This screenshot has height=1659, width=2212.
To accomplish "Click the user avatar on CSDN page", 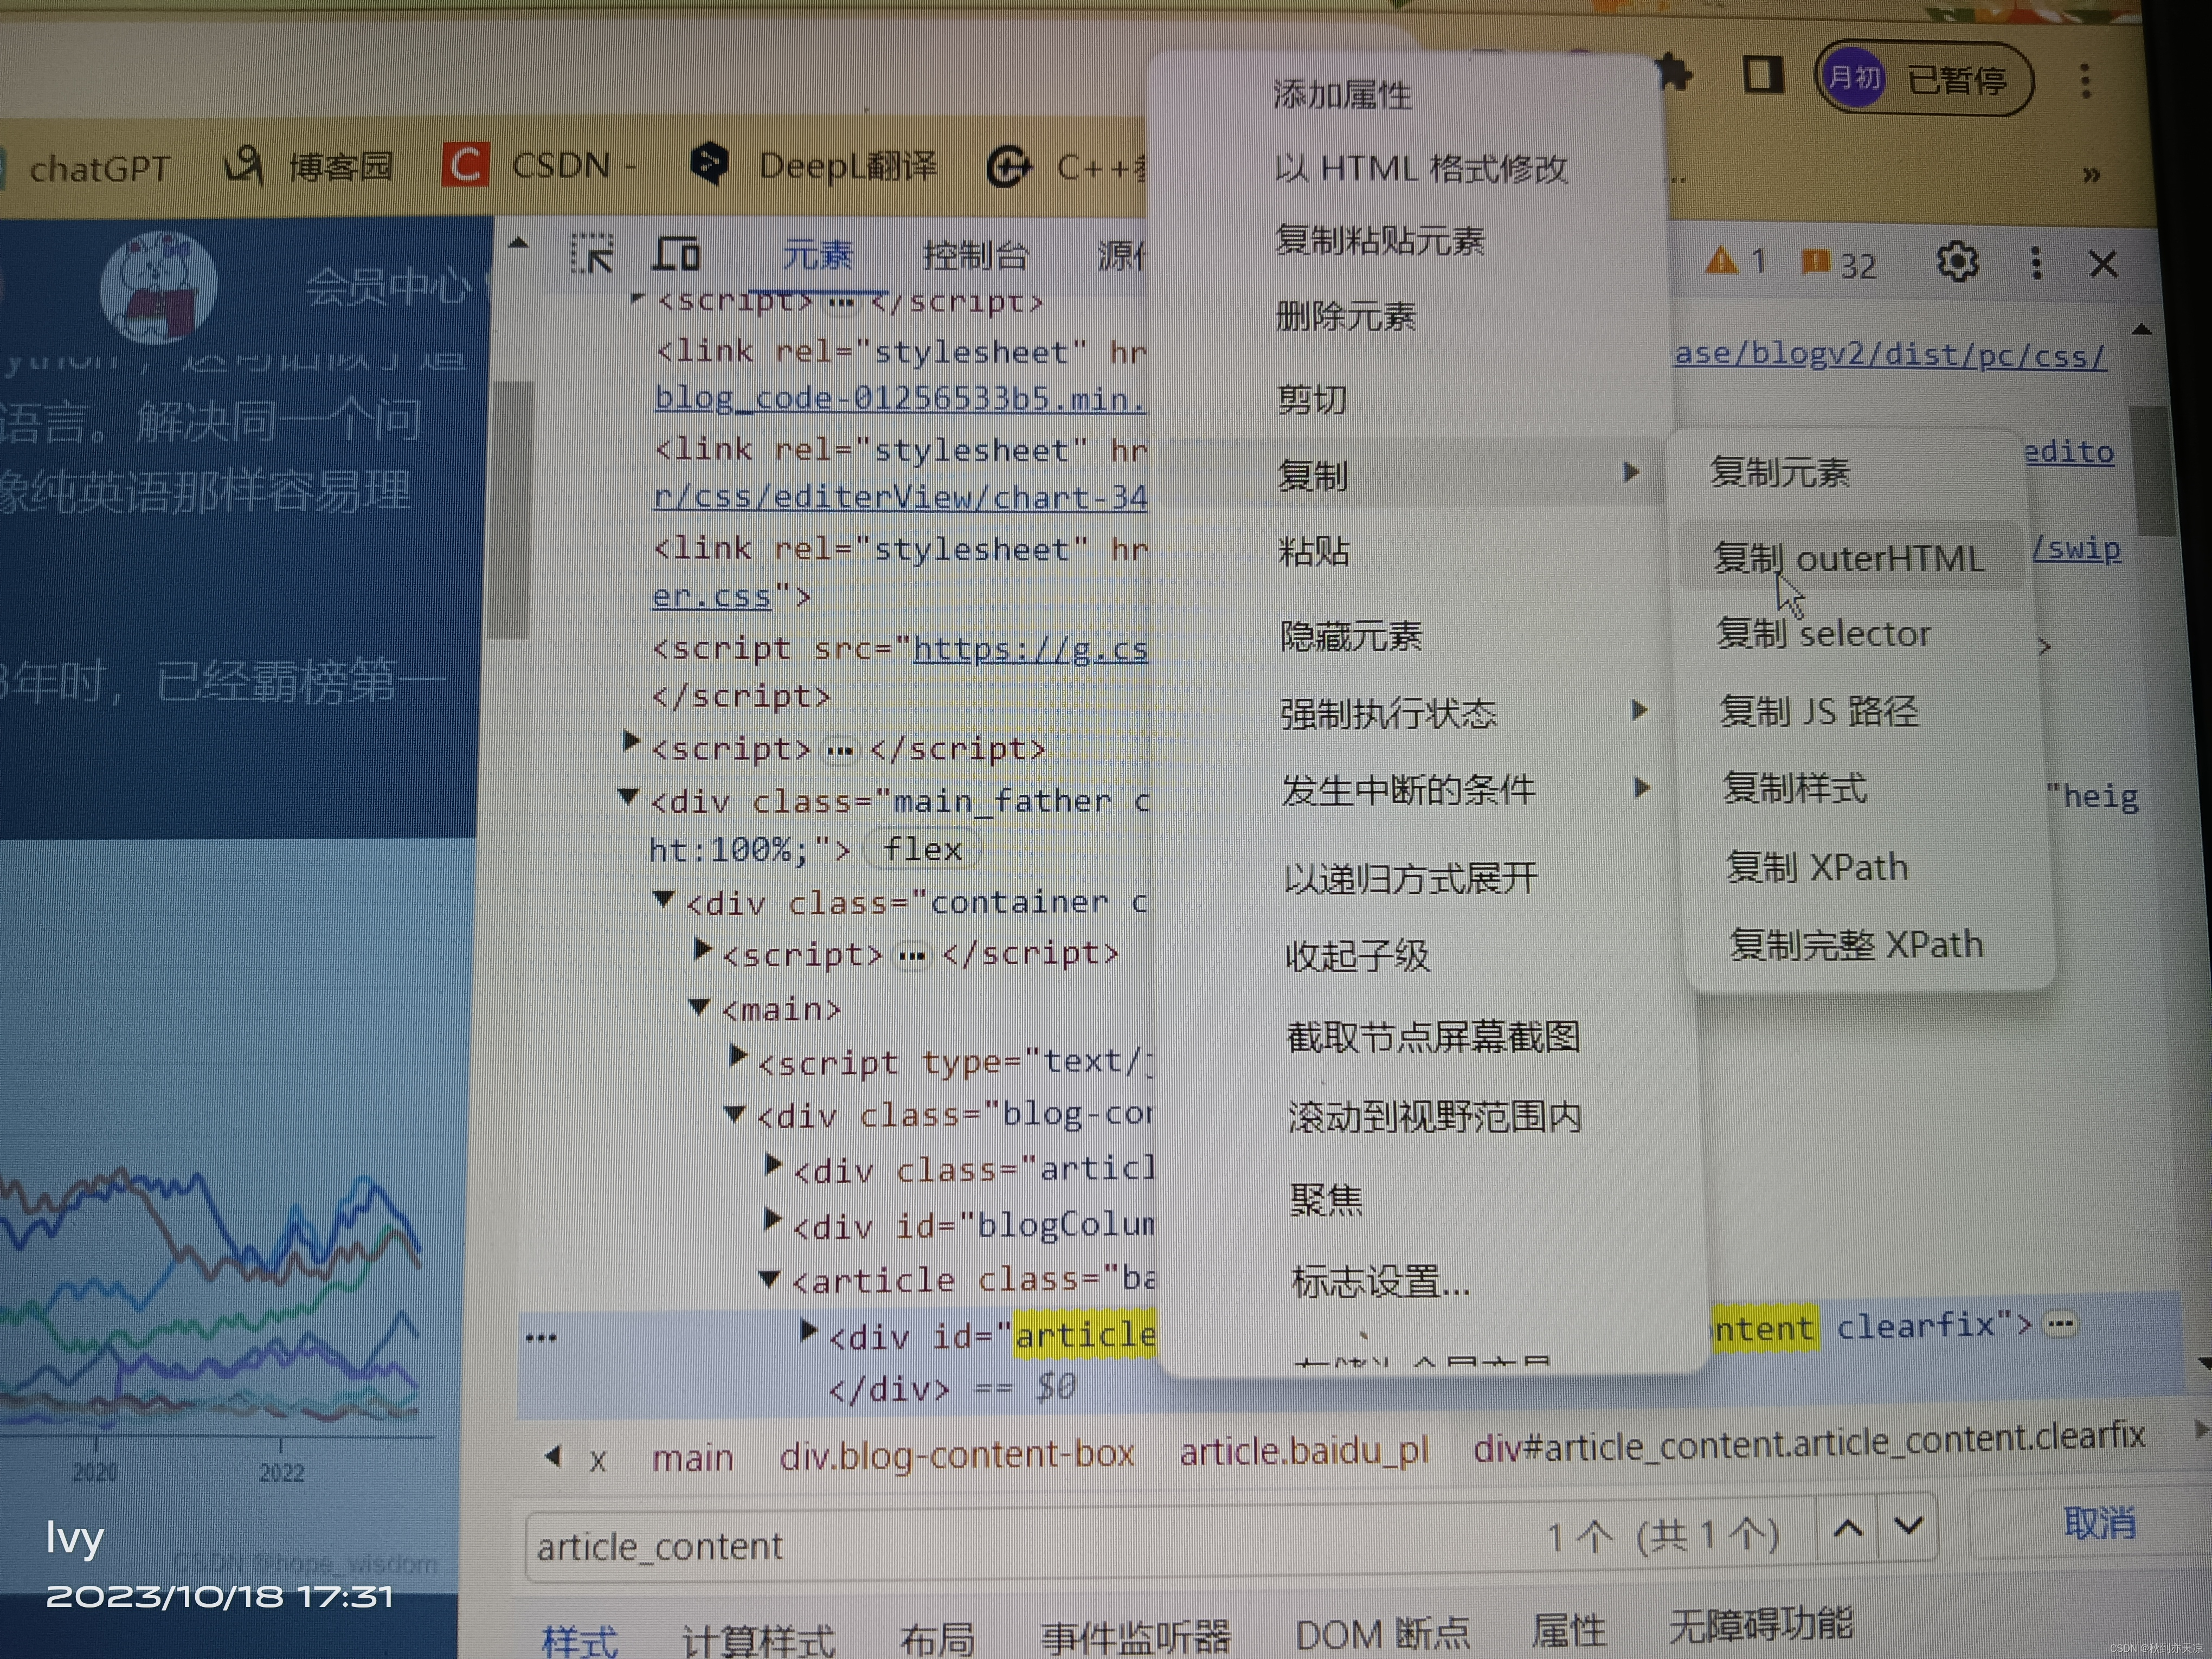I will coord(159,287).
